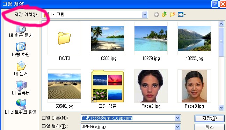Click the file list scroll up arrow
The image size is (226, 130).
[x=221, y=24]
